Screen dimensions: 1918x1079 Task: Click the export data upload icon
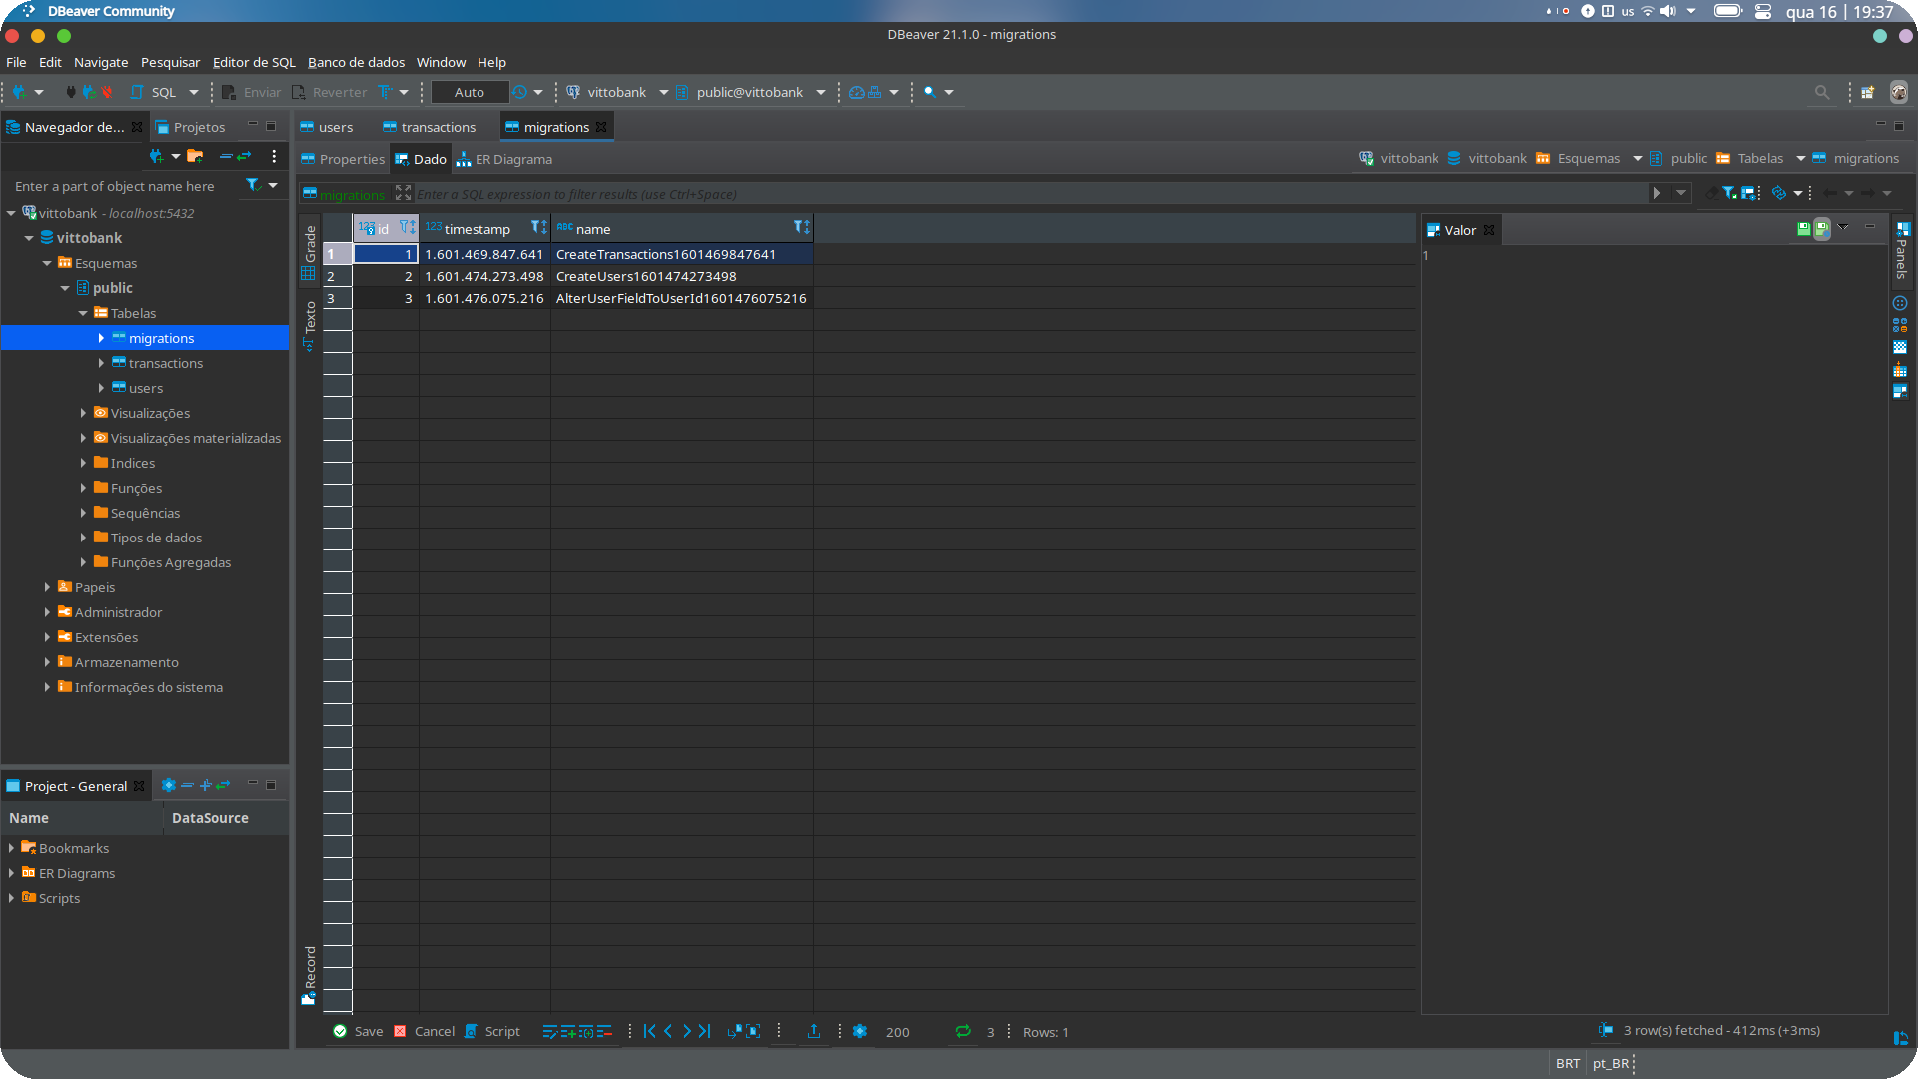pos(814,1032)
